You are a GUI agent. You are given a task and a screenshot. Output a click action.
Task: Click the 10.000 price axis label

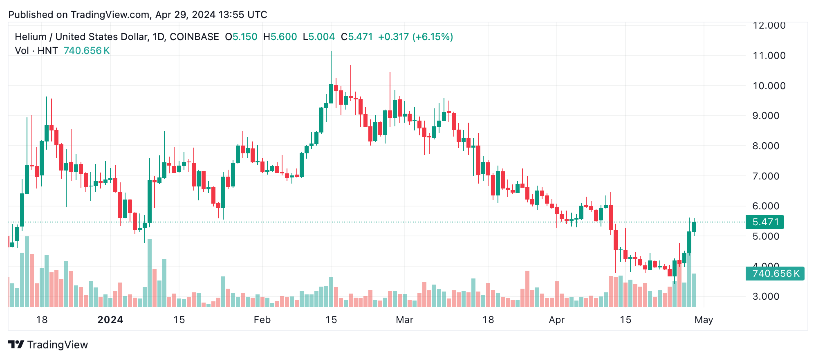[x=769, y=86]
